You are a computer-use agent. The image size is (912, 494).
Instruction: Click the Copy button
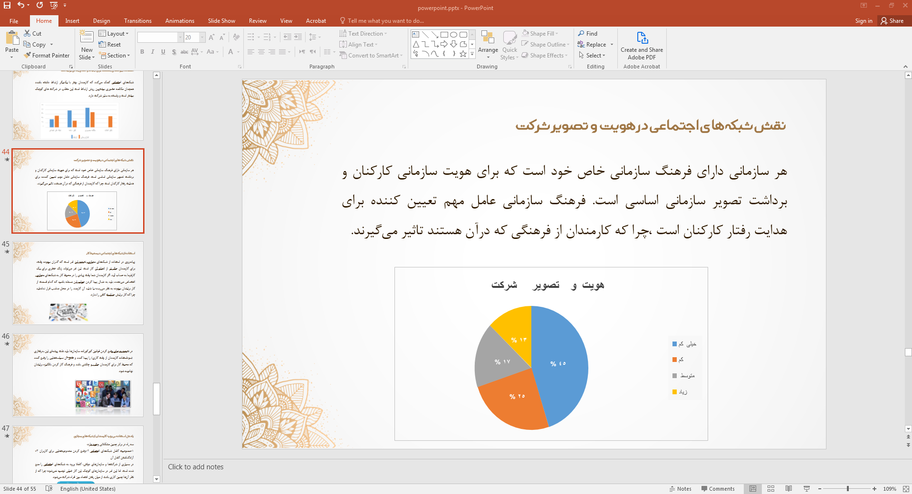click(35, 45)
